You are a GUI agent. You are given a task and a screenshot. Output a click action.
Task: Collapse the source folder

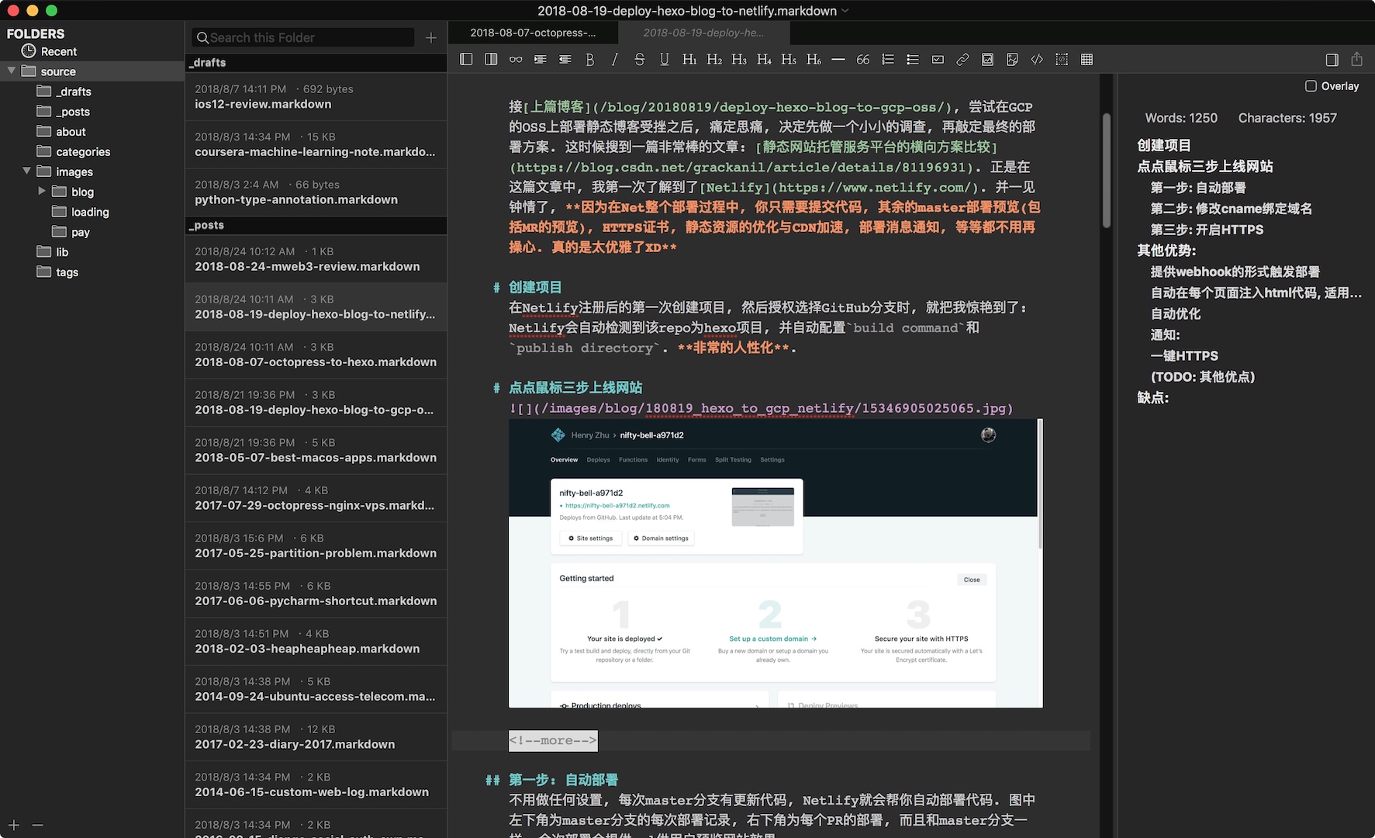point(12,71)
